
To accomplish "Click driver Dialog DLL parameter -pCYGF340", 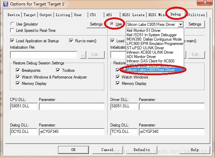I will pos(172,131).
